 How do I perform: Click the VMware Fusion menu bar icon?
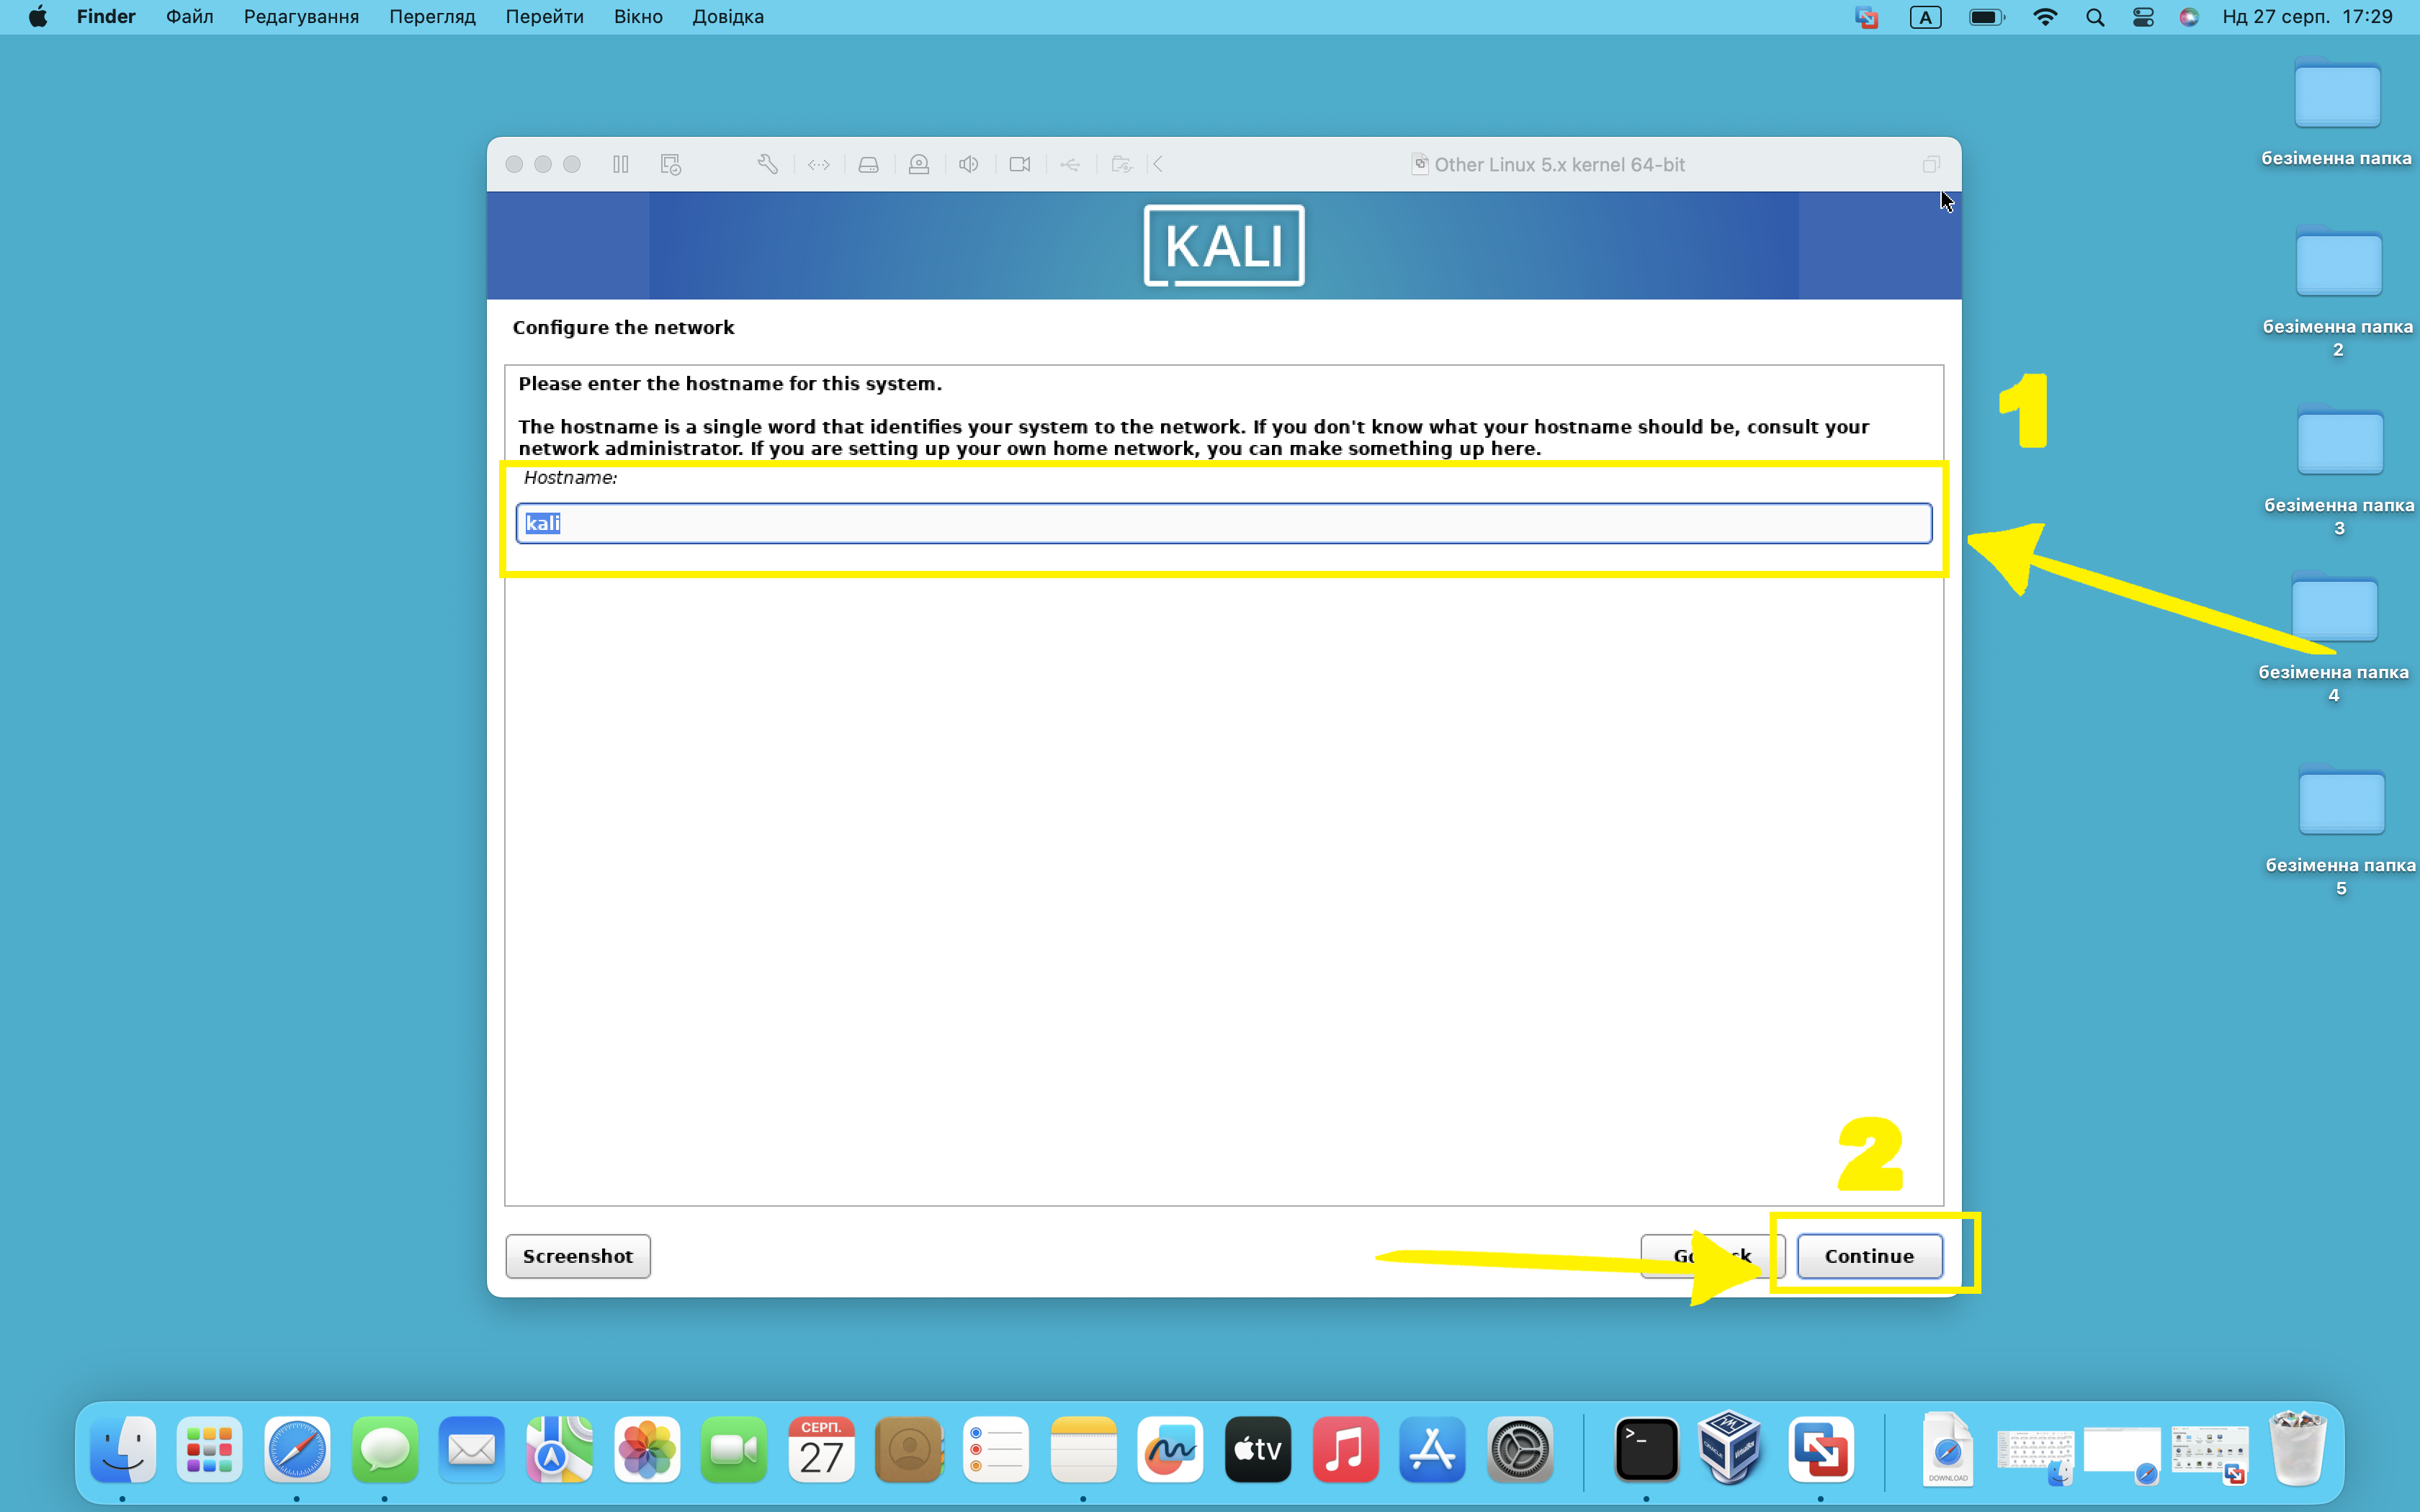tap(1866, 17)
